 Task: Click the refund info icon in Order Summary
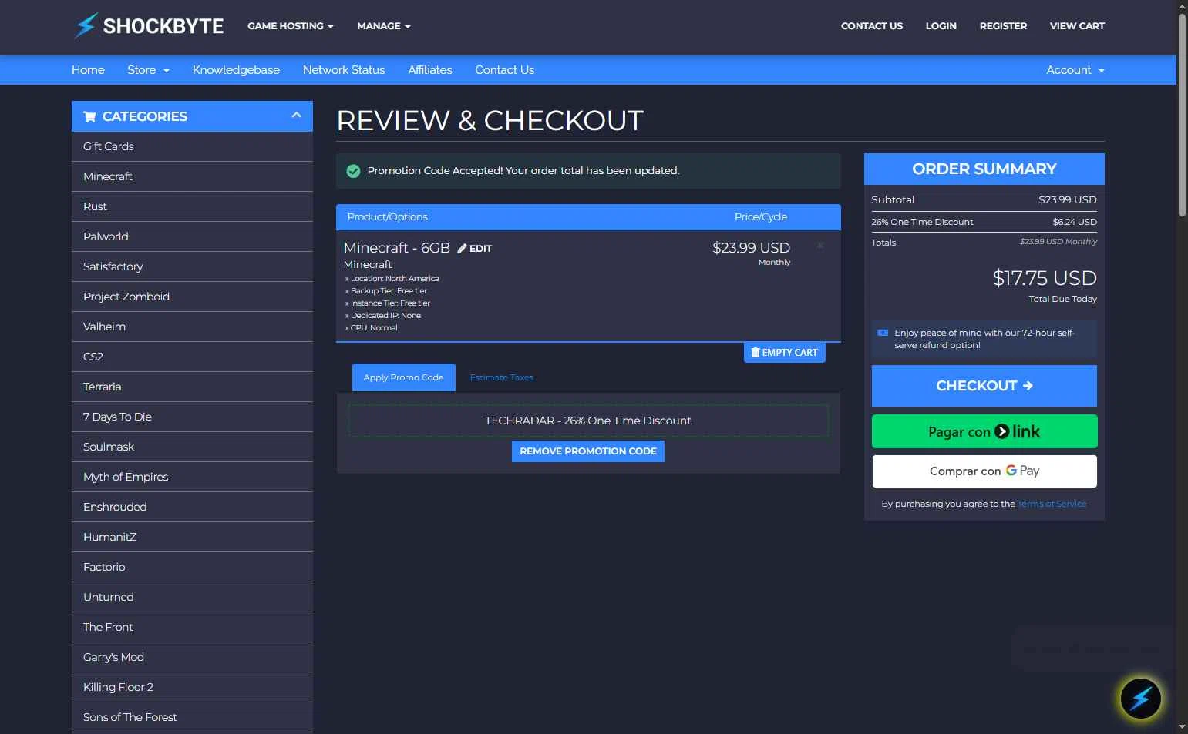[x=883, y=333]
